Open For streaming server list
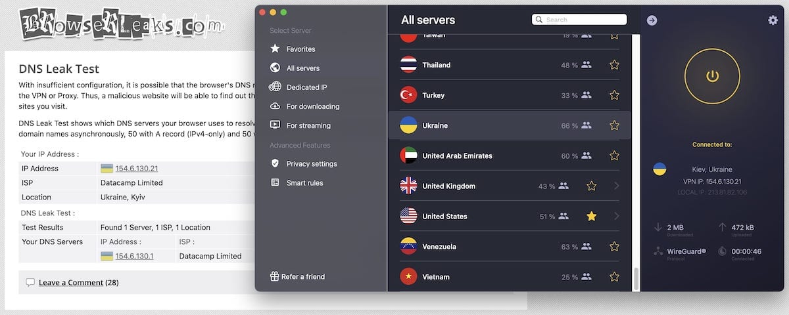This screenshot has width=789, height=315. pos(308,125)
